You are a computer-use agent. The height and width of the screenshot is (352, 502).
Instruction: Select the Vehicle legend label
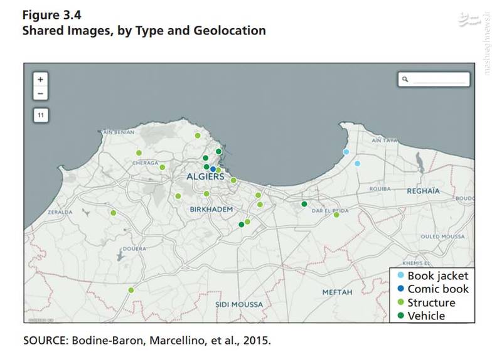point(426,316)
